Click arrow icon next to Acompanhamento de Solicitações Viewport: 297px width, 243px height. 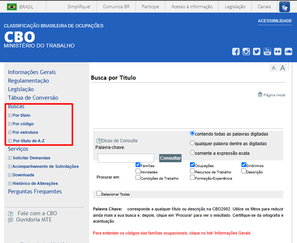pyautogui.click(x=10, y=166)
